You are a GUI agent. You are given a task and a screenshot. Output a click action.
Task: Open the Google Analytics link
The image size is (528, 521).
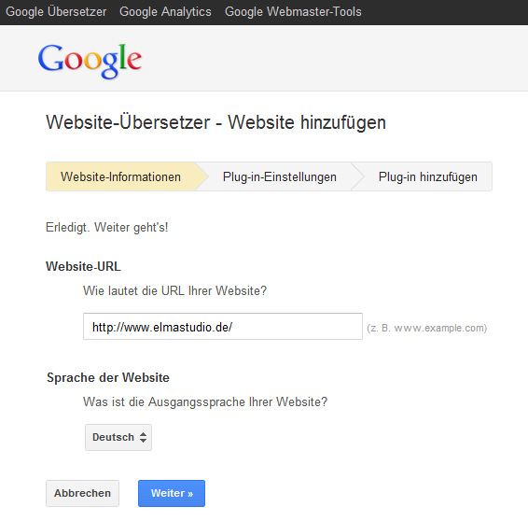click(165, 12)
